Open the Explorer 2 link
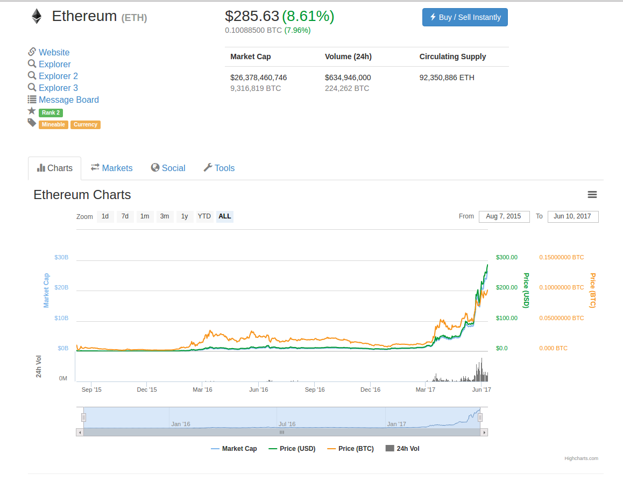The height and width of the screenshot is (481, 623). click(58, 76)
